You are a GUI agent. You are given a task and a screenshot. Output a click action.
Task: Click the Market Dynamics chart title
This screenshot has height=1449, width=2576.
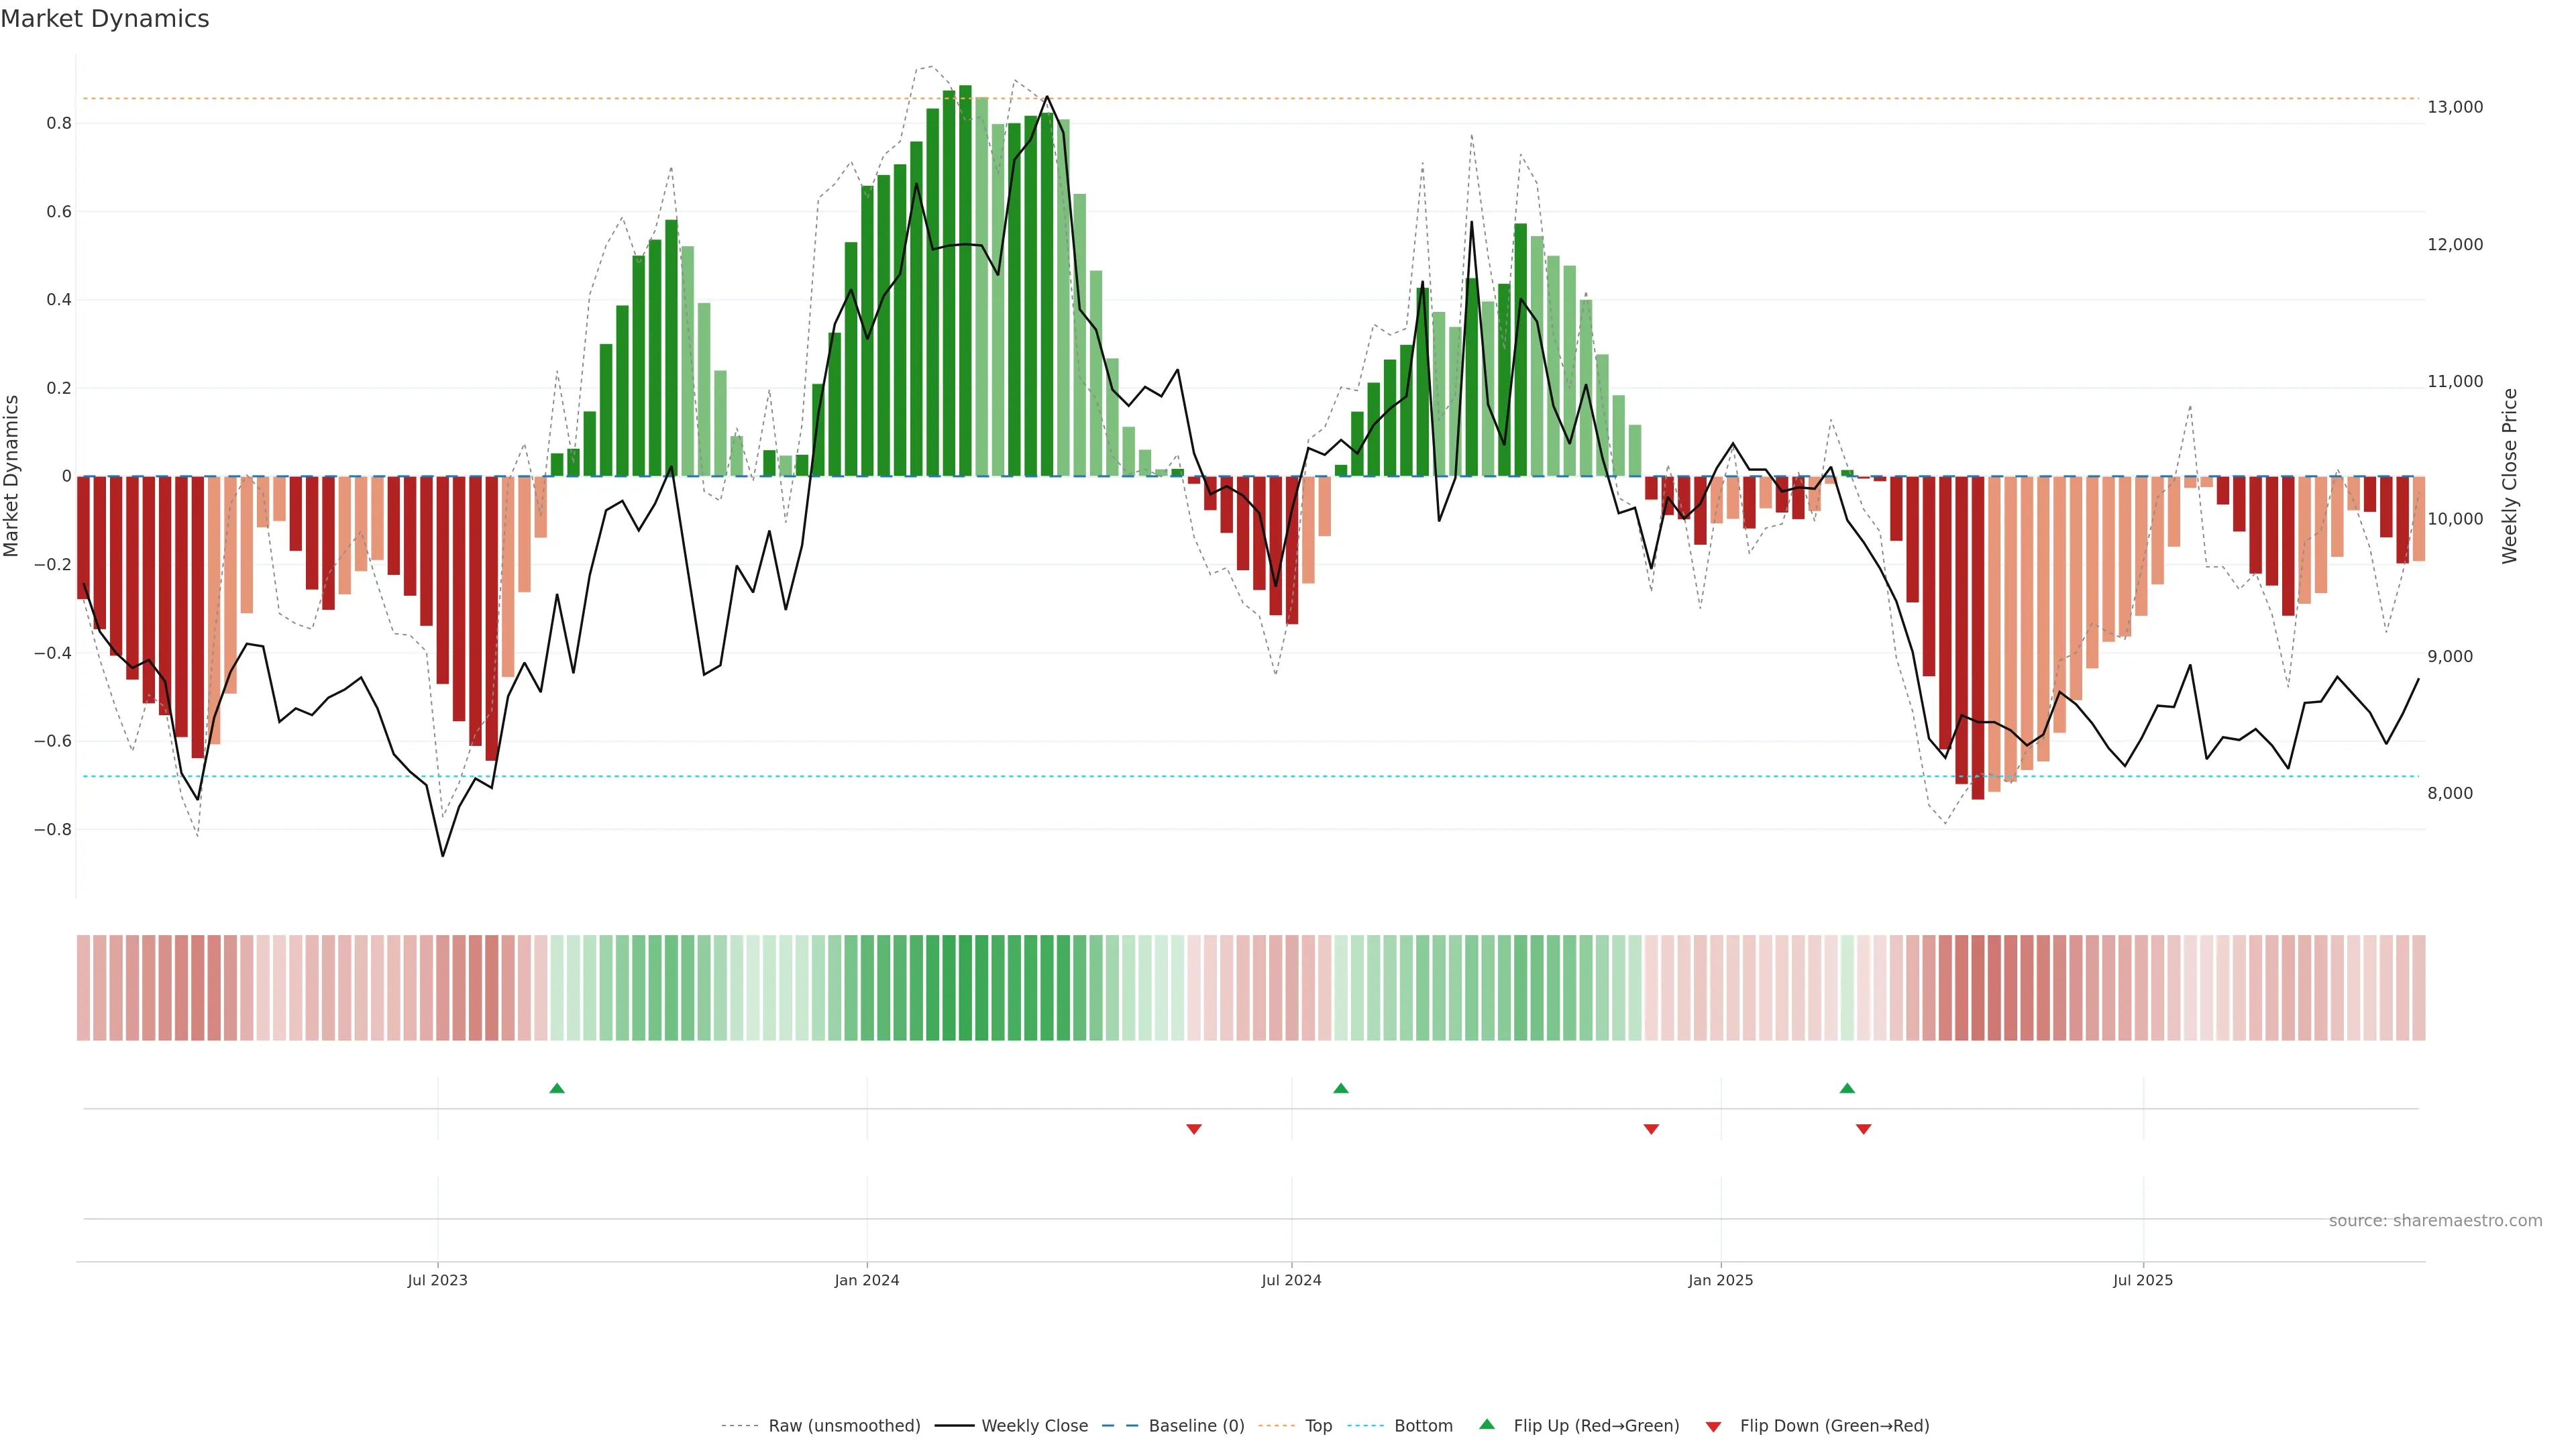click(x=105, y=19)
